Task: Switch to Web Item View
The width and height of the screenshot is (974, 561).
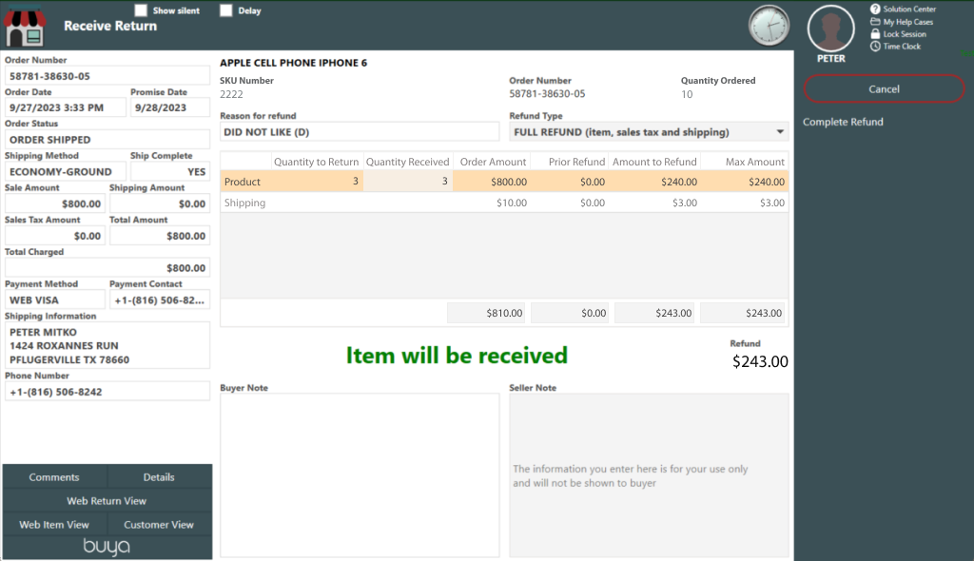Action: click(54, 524)
